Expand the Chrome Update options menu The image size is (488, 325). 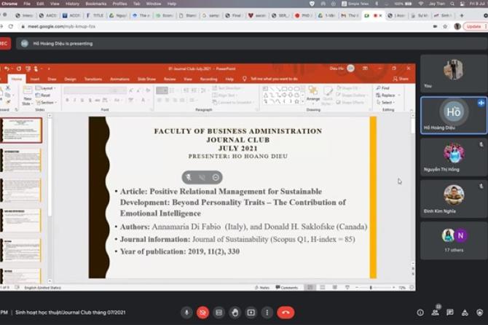[484, 26]
